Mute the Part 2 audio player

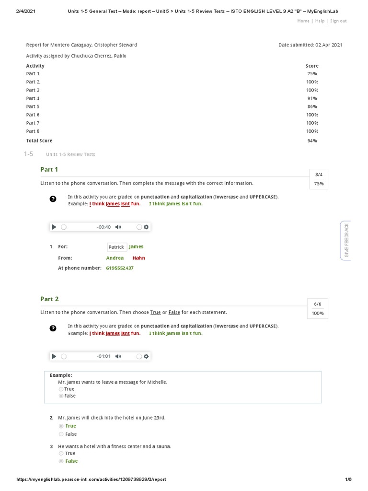pos(118,356)
